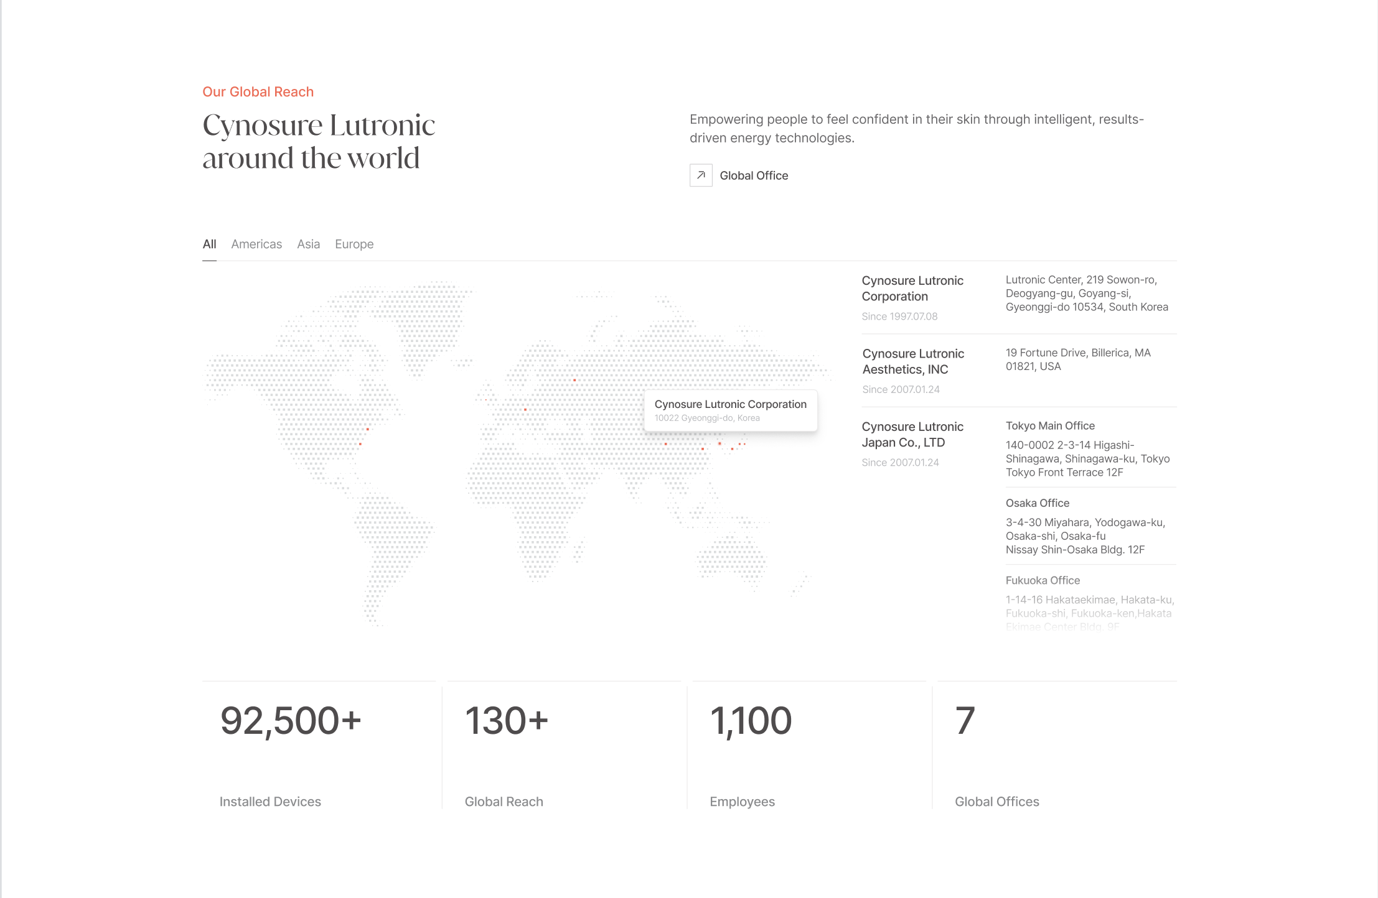The height and width of the screenshot is (898, 1378).
Task: Click the Installed Devices label
Action: (x=270, y=802)
